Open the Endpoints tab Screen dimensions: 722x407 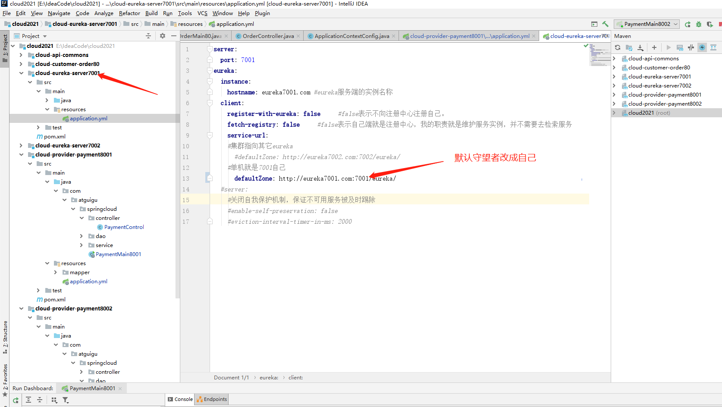211,399
